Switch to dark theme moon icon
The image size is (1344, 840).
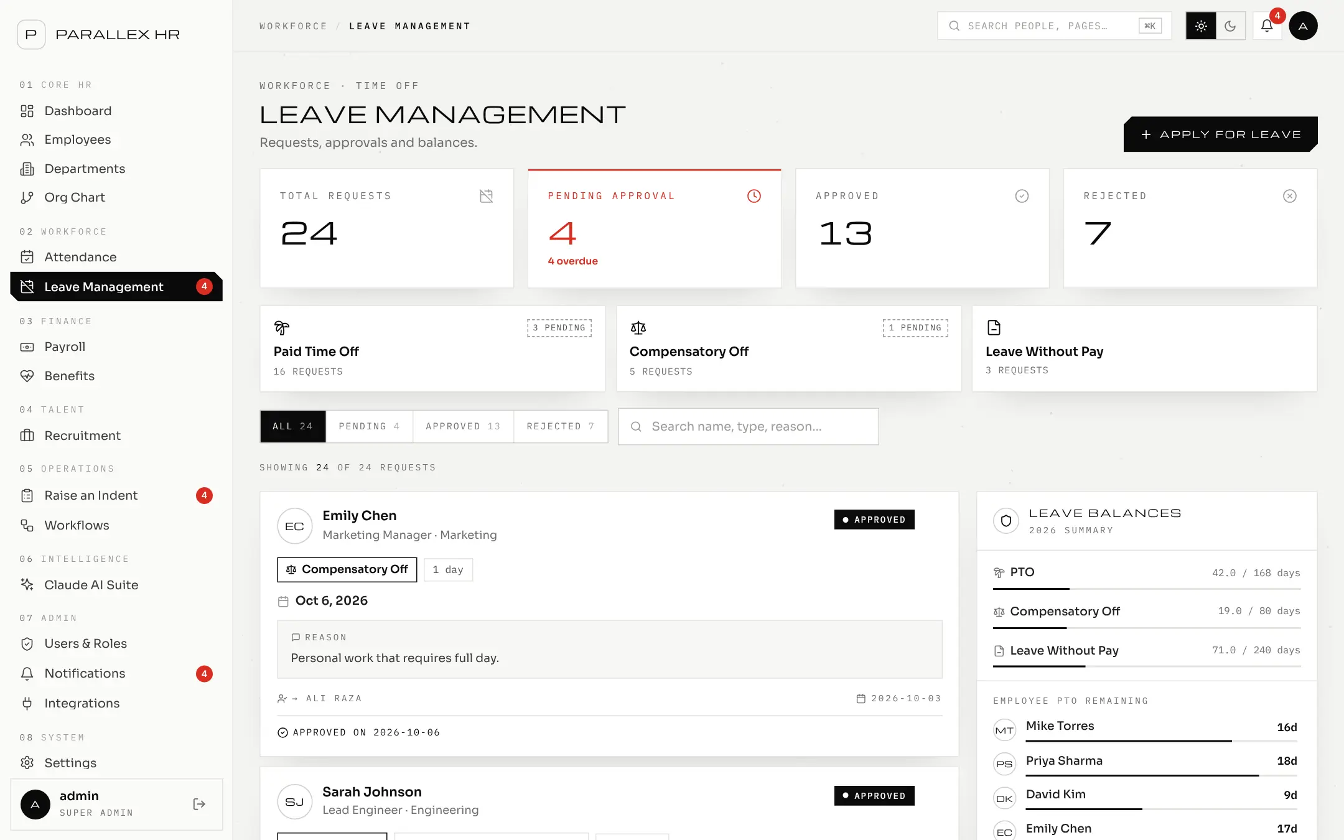1230,26
